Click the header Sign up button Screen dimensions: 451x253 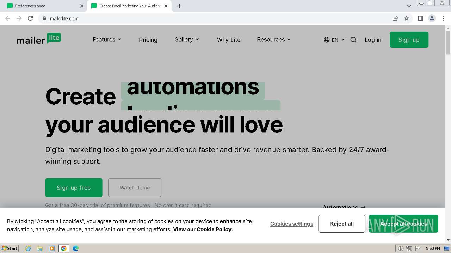409,40
